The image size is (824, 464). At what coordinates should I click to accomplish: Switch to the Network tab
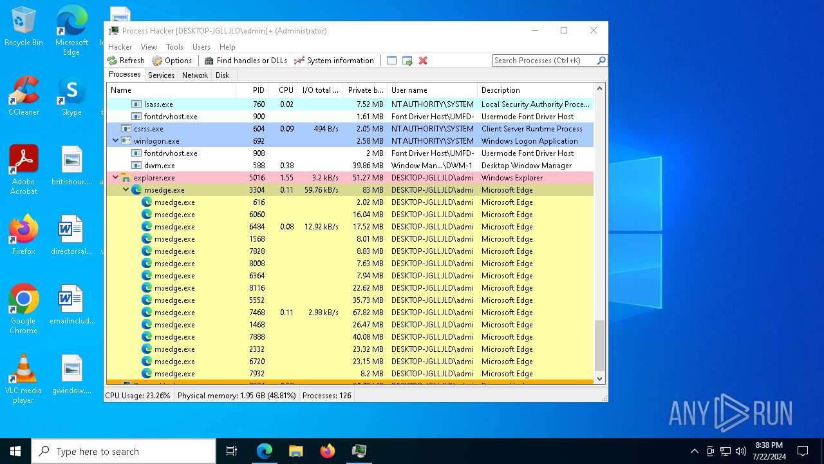[195, 75]
